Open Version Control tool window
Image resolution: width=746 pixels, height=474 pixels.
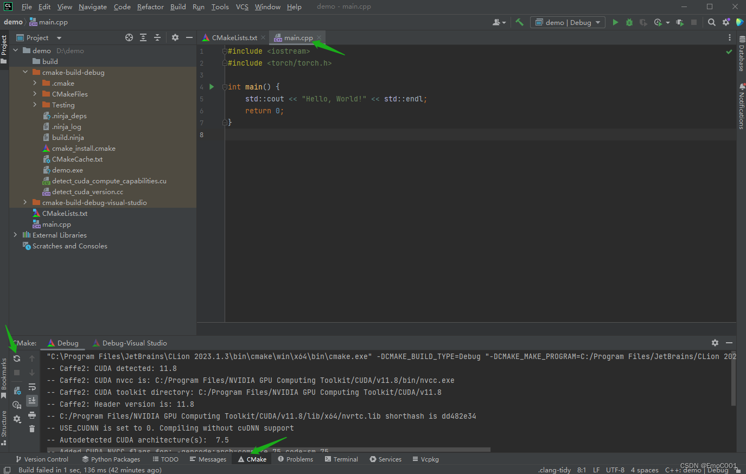[x=42, y=459]
